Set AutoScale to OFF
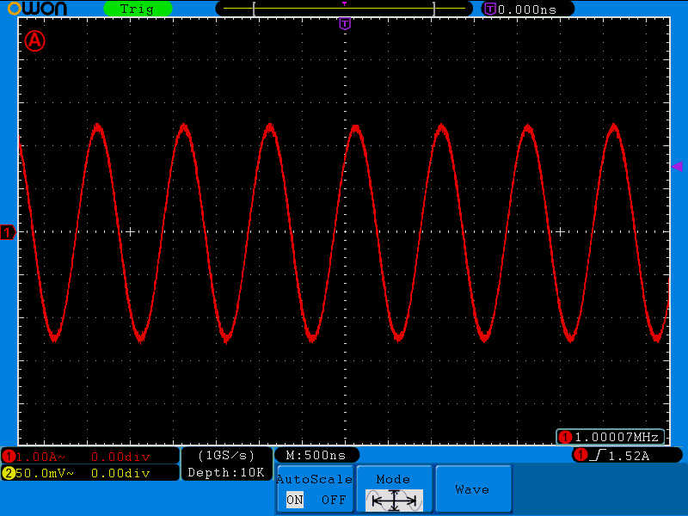This screenshot has width=688, height=516. [x=333, y=500]
